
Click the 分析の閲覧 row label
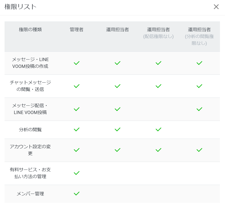pos(30,130)
